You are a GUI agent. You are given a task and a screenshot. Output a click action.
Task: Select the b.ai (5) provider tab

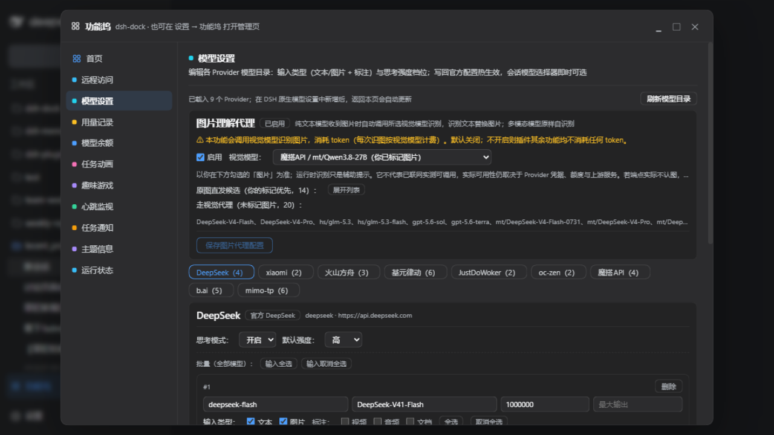tap(211, 291)
